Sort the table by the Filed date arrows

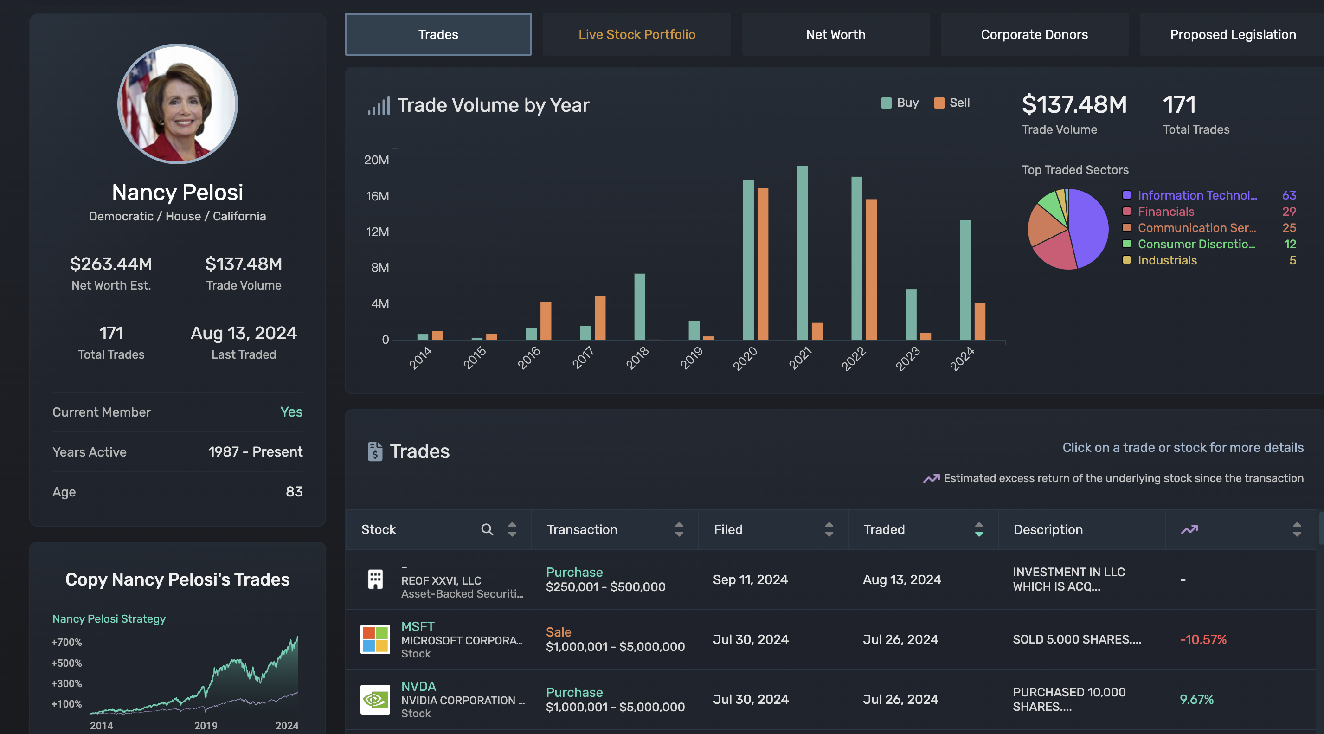pos(829,529)
